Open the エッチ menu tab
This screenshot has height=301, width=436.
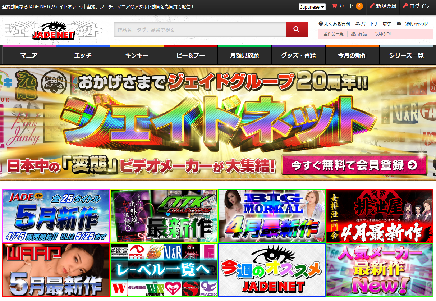point(83,55)
